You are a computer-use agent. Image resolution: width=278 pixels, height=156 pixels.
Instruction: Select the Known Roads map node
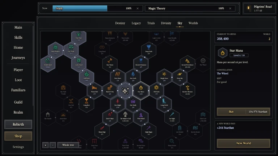click(x=195, y=131)
